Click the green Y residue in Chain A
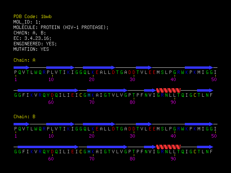 [48, 95]
